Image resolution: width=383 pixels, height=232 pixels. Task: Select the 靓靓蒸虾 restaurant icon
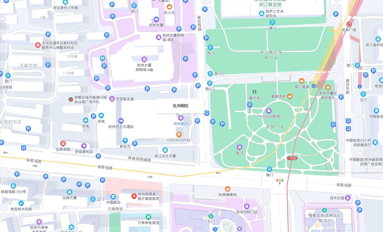point(289,96)
